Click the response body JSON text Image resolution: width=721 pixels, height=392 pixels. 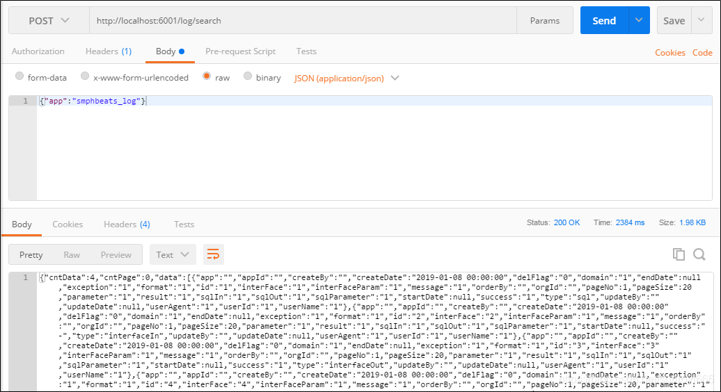(x=374, y=331)
